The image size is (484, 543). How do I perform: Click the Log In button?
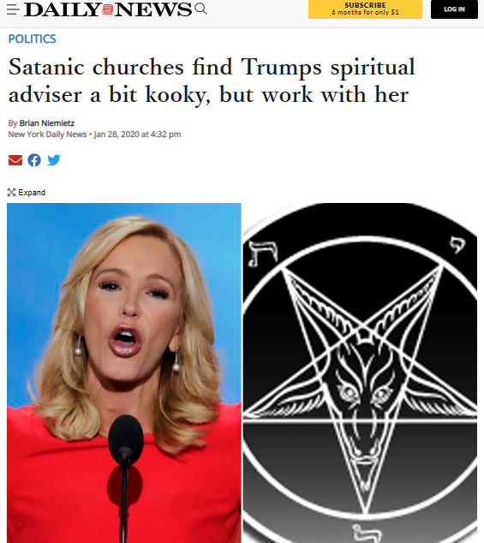454,9
